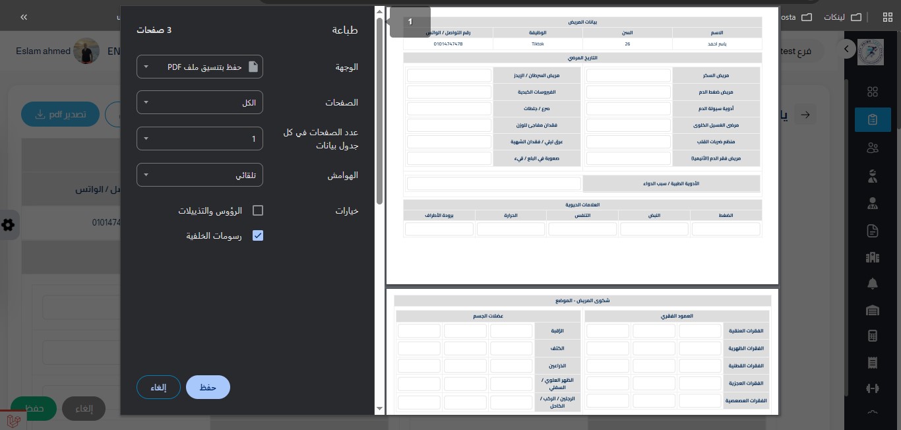This screenshot has height=430, width=901.
Task: Click the users group sidebar icon
Action: tap(873, 148)
